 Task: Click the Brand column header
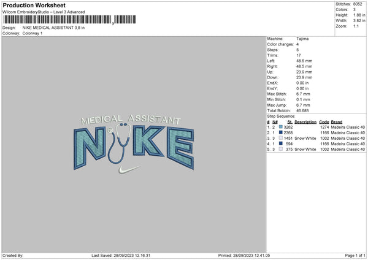(x=337, y=121)
